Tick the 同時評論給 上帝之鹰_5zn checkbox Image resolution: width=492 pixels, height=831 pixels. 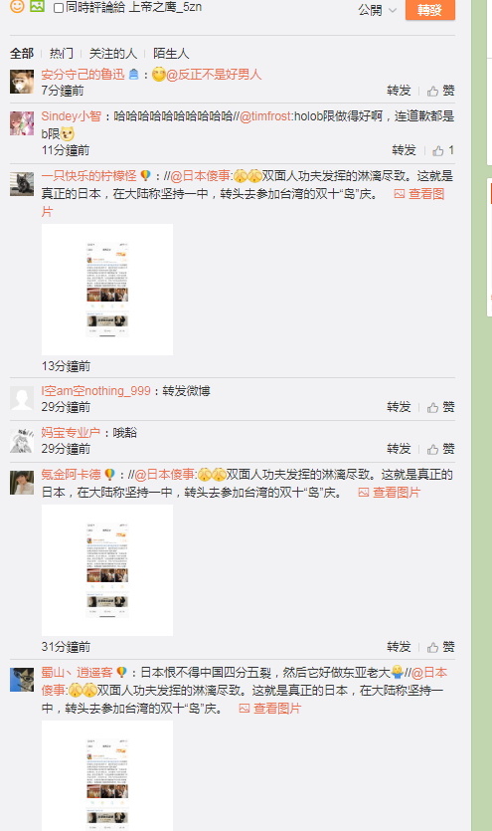tap(59, 8)
